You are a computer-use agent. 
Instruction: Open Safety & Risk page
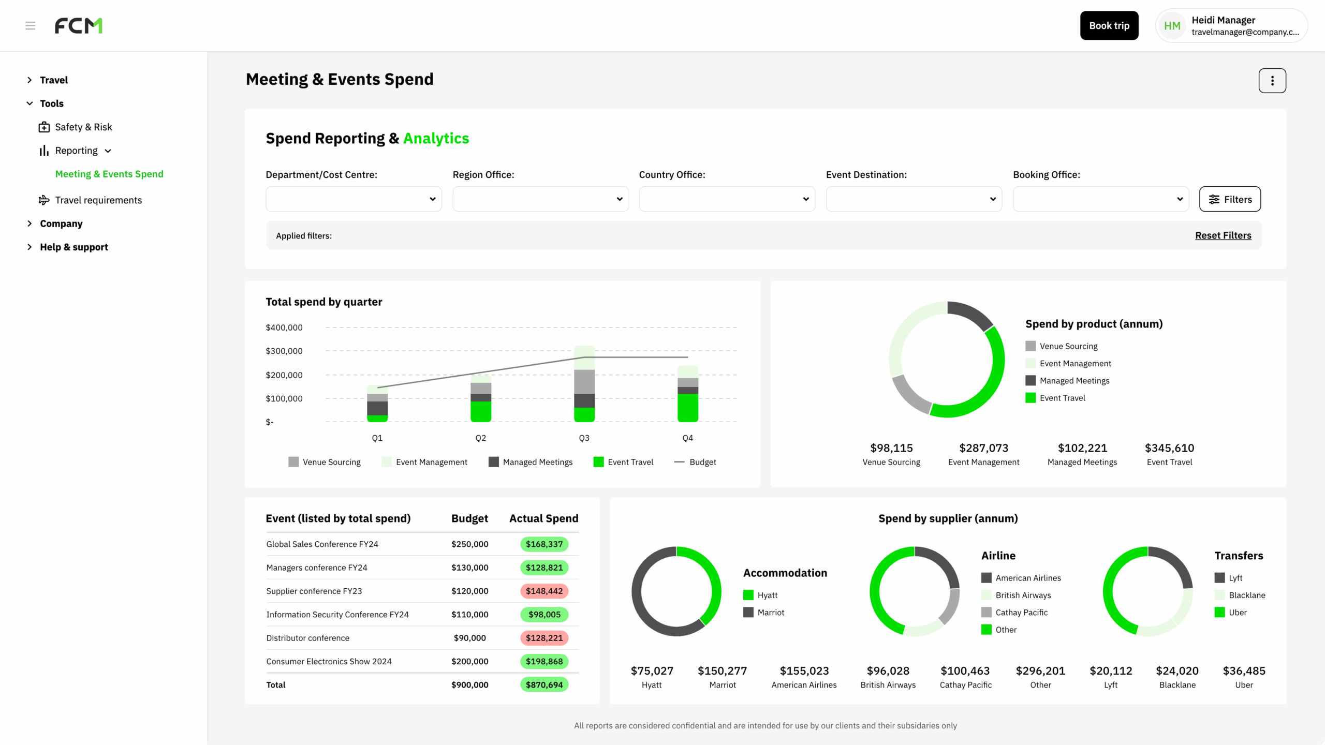click(83, 127)
